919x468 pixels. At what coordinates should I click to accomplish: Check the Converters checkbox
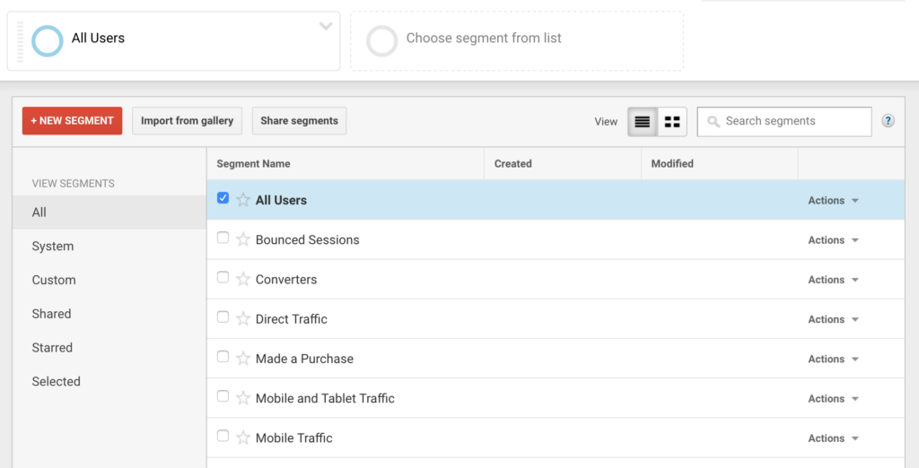pos(223,277)
